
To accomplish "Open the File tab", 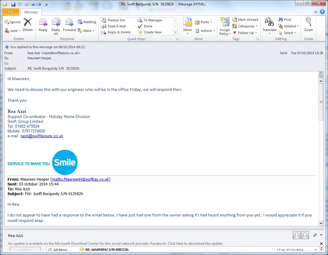I will 11,12.
